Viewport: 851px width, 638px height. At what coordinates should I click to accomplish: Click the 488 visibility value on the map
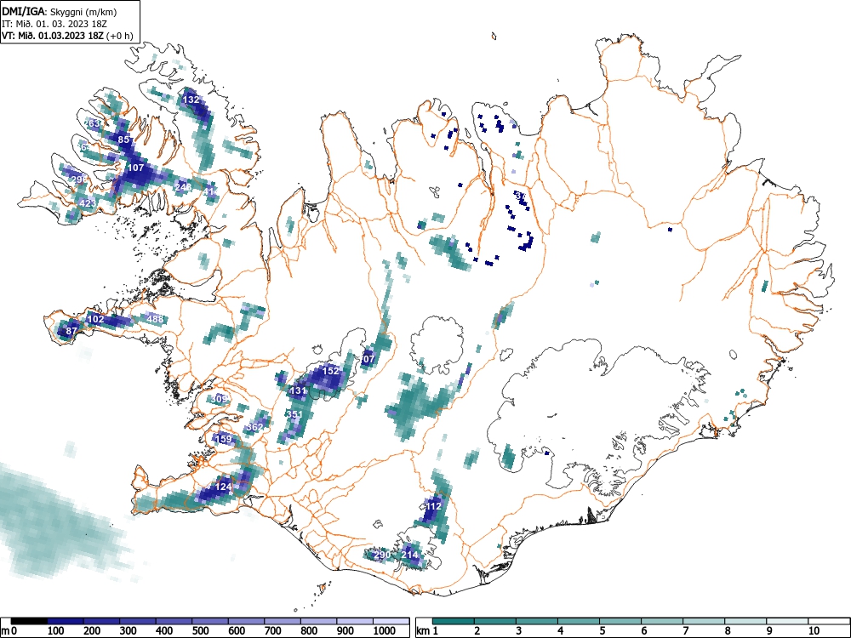tap(155, 319)
